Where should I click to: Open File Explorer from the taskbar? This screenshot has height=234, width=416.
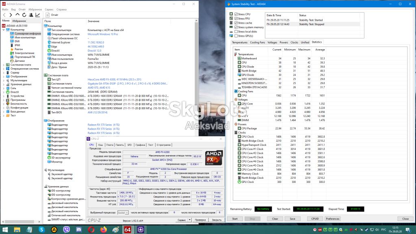tap(17, 230)
